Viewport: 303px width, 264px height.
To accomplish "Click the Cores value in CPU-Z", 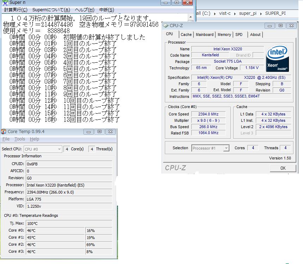I will 253,148.
